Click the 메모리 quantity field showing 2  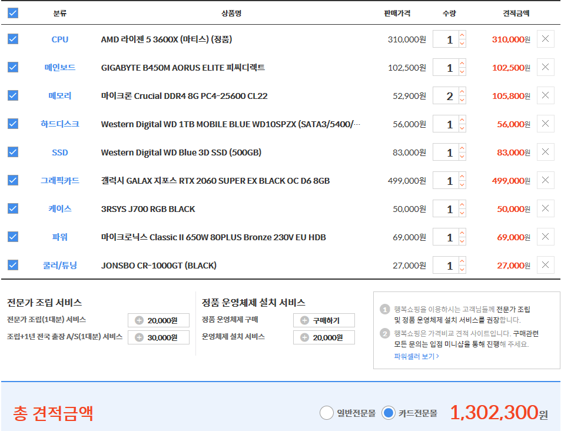tap(446, 95)
